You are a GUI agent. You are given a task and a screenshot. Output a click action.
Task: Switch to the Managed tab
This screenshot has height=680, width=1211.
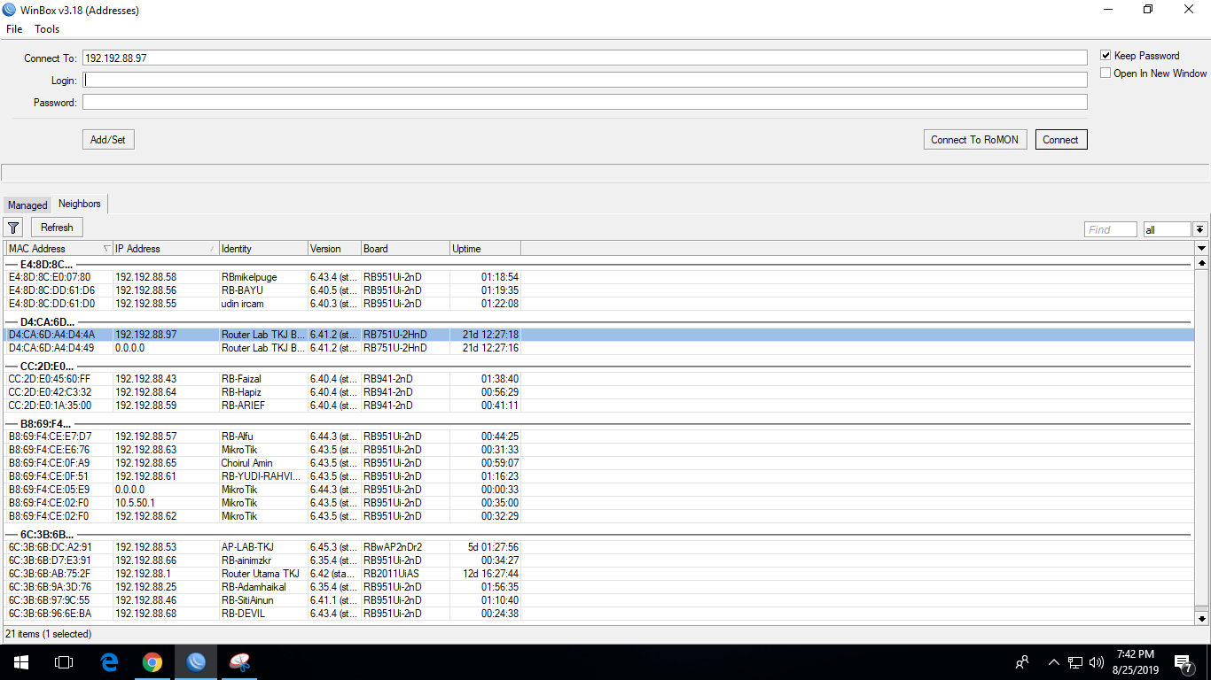(27, 205)
